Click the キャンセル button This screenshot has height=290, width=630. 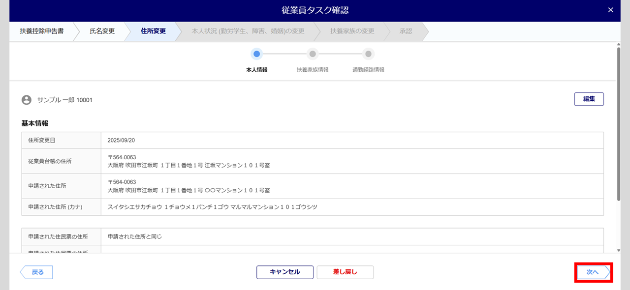point(284,272)
